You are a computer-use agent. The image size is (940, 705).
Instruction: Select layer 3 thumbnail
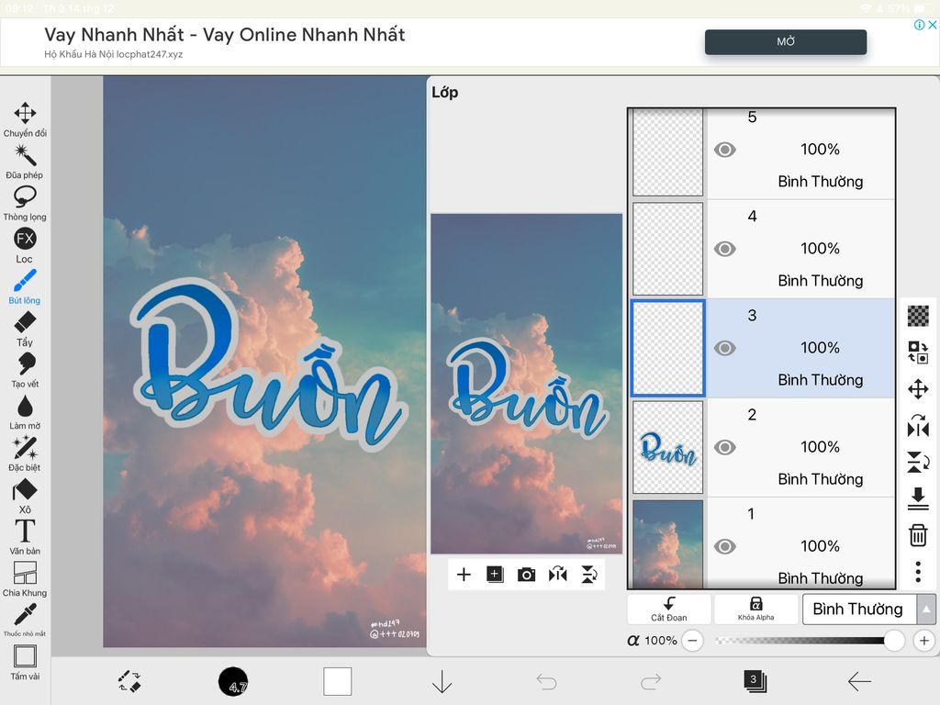pos(667,348)
